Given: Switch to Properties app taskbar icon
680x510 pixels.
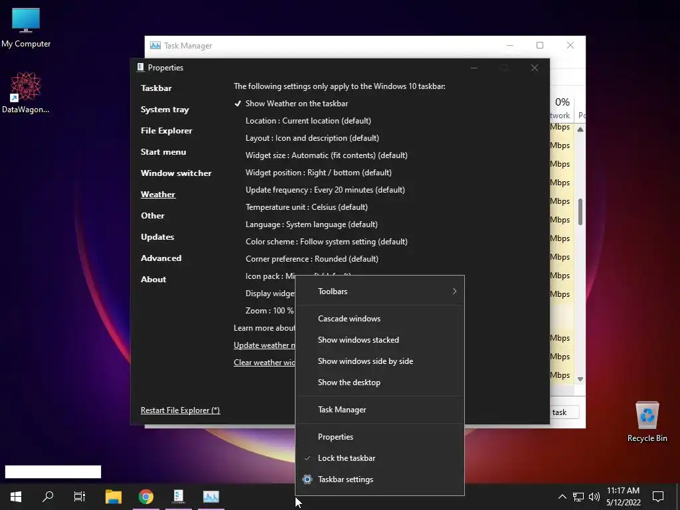Looking at the screenshot, I should [x=178, y=497].
